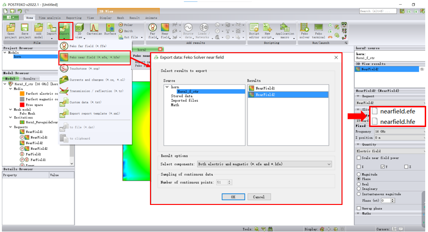This screenshot has width=428, height=232.
Task: Click the Add model icon
Action: (x=38, y=31)
